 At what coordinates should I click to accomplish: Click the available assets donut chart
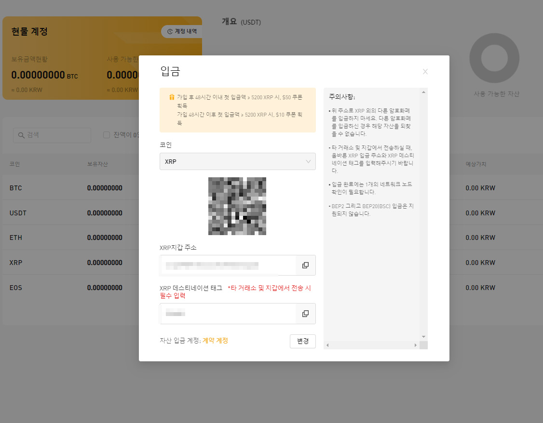494,58
